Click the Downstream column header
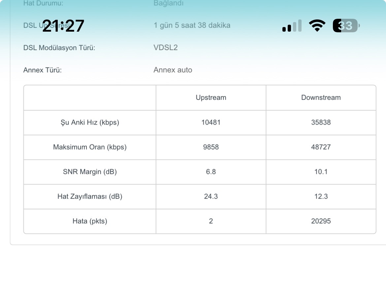This screenshot has height=286, width=386. pyautogui.click(x=321, y=98)
